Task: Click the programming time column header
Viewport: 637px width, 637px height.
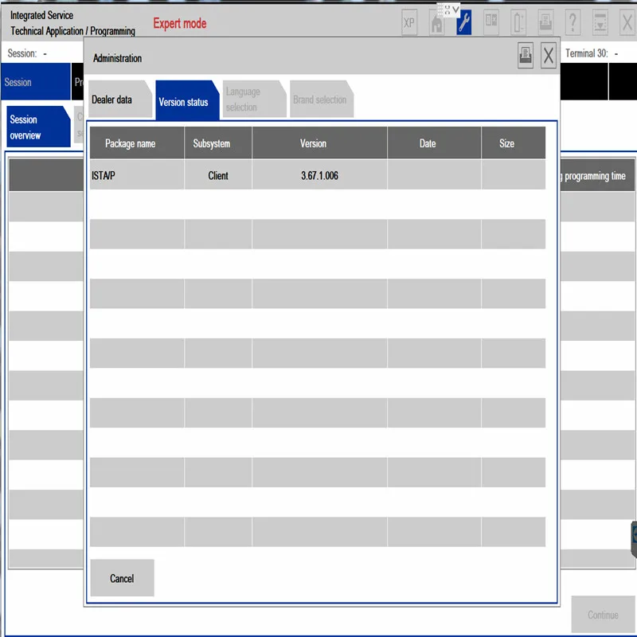Action: click(597, 175)
